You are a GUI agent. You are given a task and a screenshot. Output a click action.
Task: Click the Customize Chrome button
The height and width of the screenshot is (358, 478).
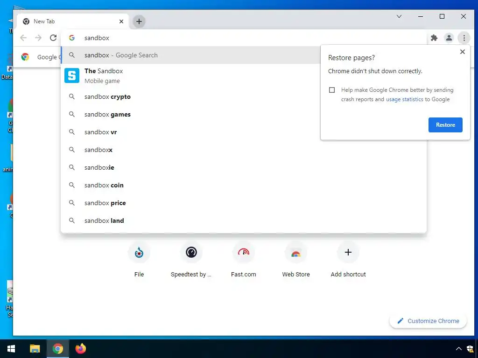click(428, 321)
